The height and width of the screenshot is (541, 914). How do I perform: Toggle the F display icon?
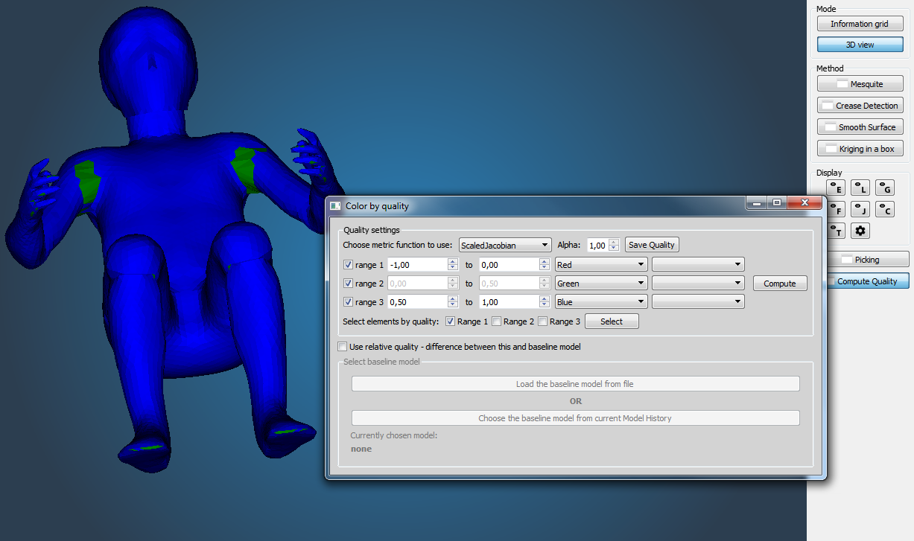[836, 209]
